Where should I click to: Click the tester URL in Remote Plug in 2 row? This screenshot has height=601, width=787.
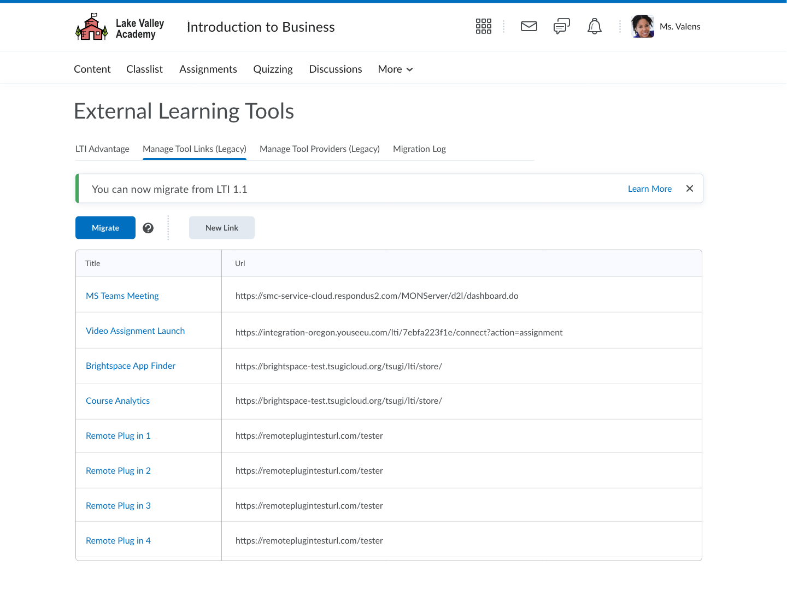tap(309, 470)
